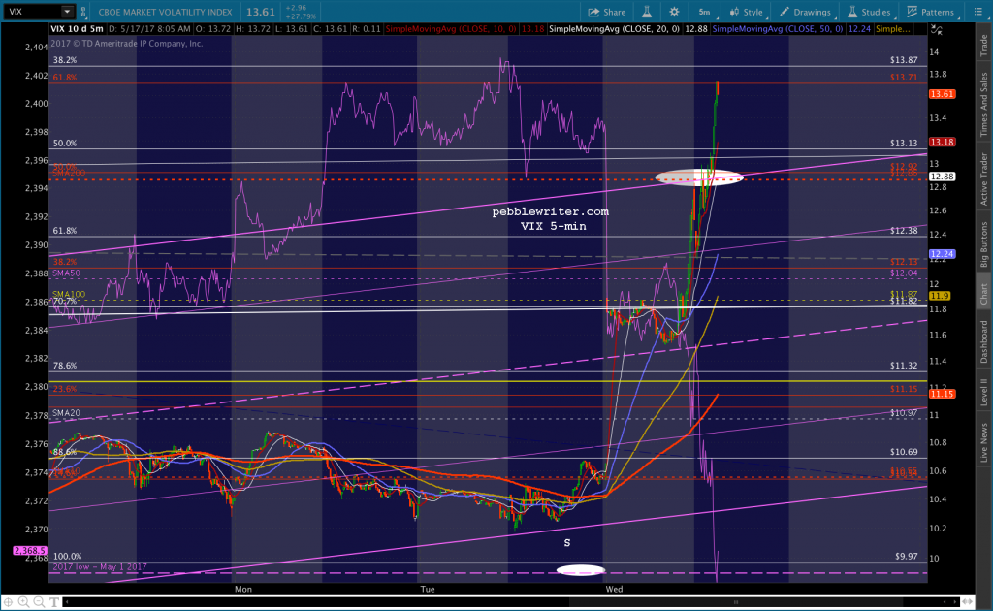
Task: Click the Share button
Action: (607, 12)
